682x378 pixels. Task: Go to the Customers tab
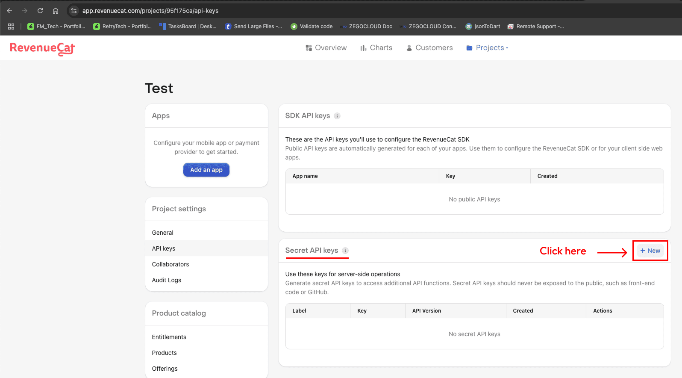point(429,48)
